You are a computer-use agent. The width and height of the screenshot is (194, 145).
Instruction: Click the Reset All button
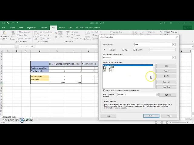pos(166,82)
